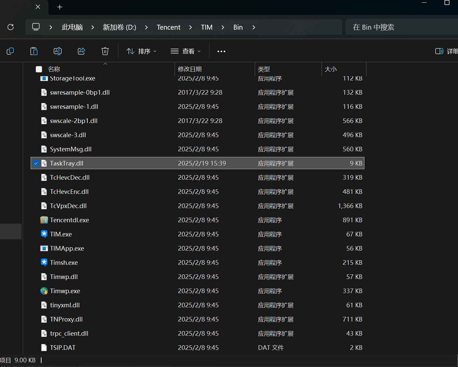Sort files by 大小 column header
Screen dimensions: 458x367
(x=331, y=69)
